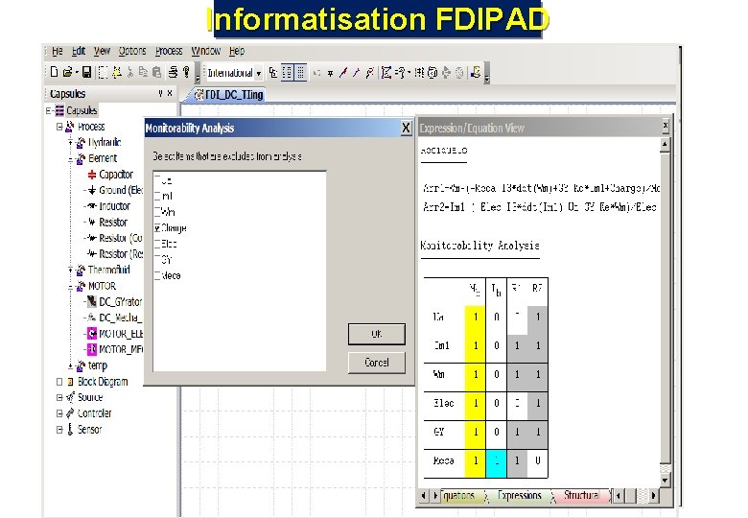Click the Save floppy disk icon
748x518 pixels.
(x=86, y=72)
